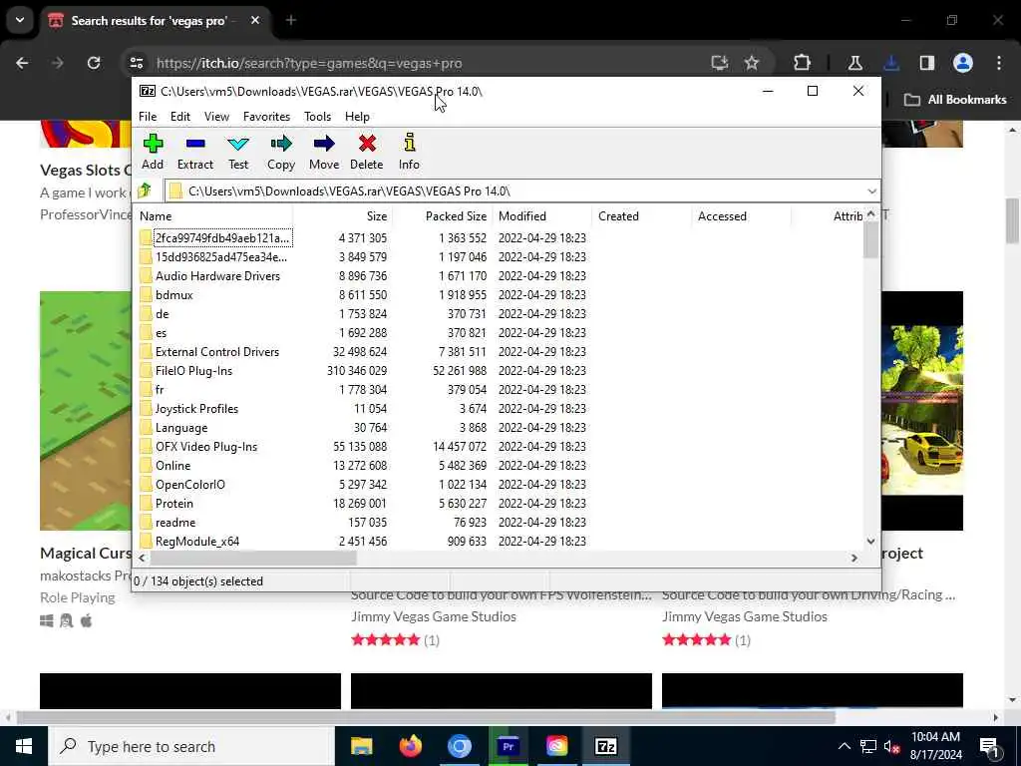This screenshot has height=766, width=1021.
Task: Show hidden system tray icons
Action: pyautogui.click(x=844, y=746)
